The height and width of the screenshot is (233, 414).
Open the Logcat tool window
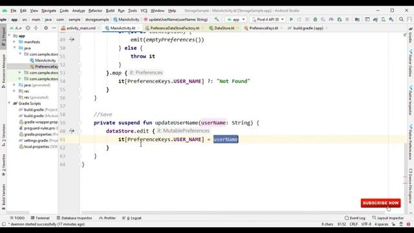coord(132,218)
